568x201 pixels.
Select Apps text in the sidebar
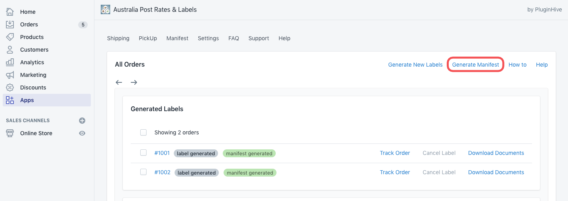tap(27, 100)
